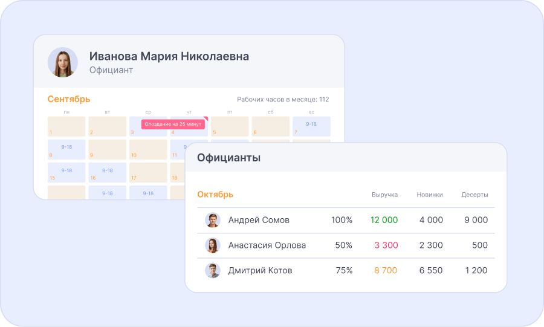Click the сб weekday header

[271, 112]
